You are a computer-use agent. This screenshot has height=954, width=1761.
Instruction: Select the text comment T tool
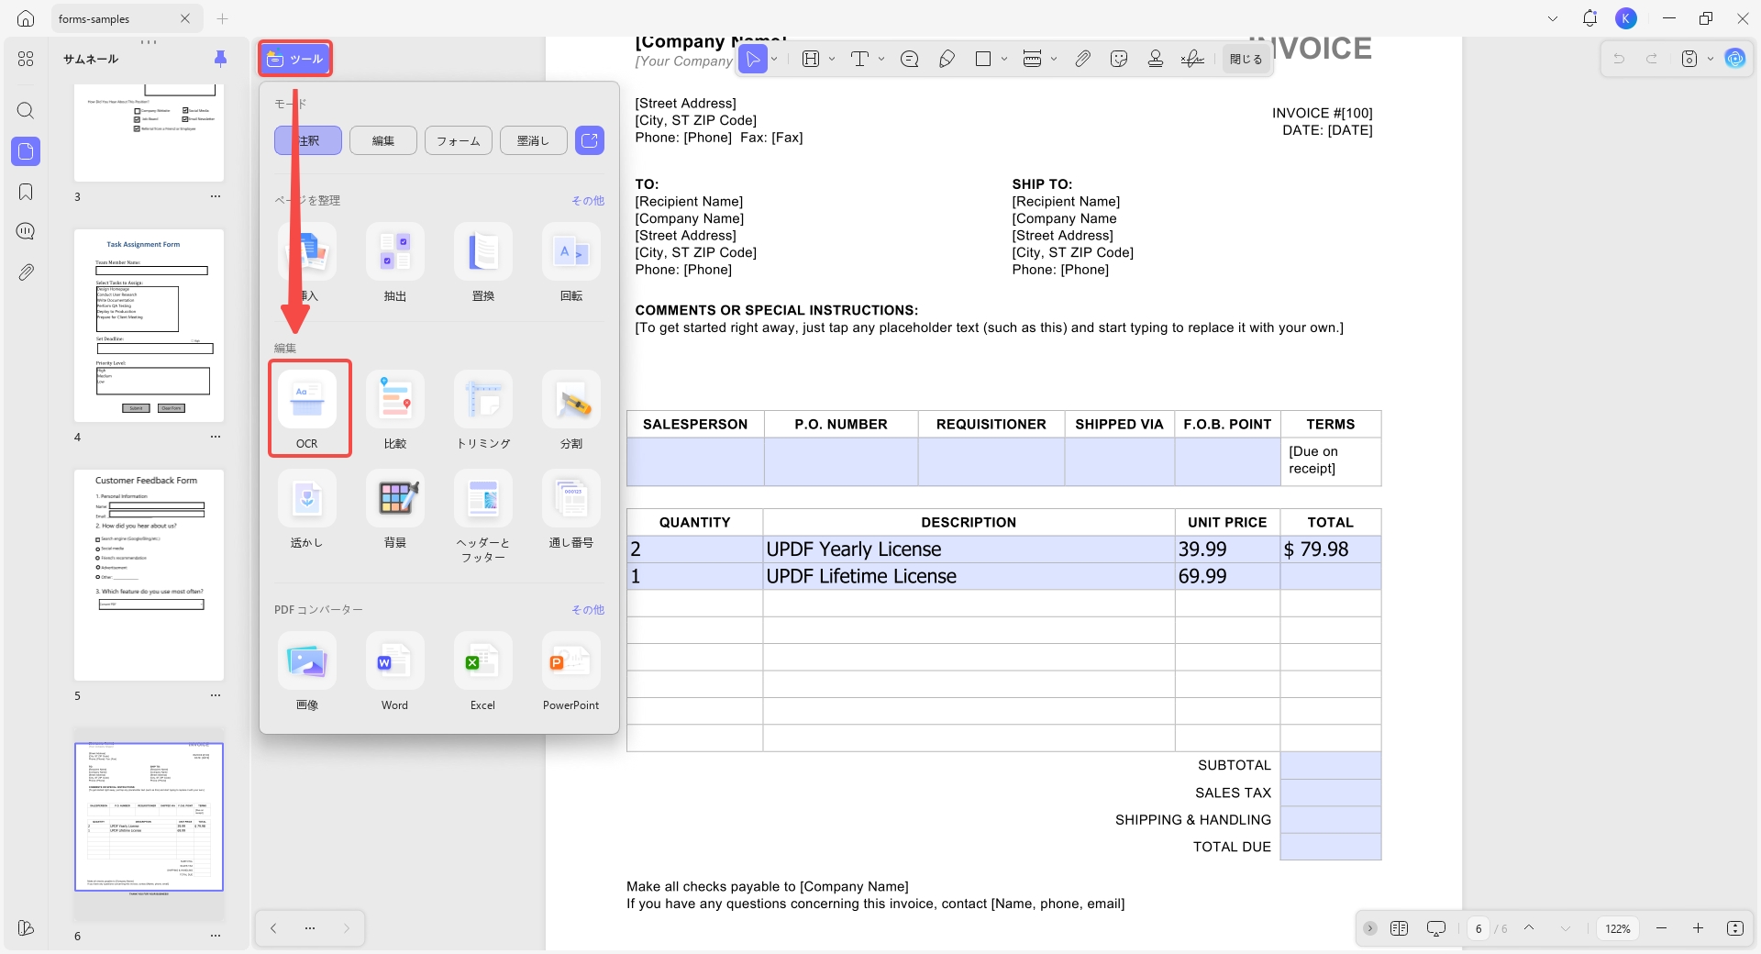pos(859,59)
